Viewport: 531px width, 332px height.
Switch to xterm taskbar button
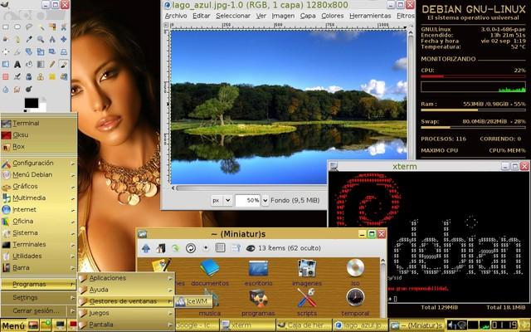click(x=247, y=325)
